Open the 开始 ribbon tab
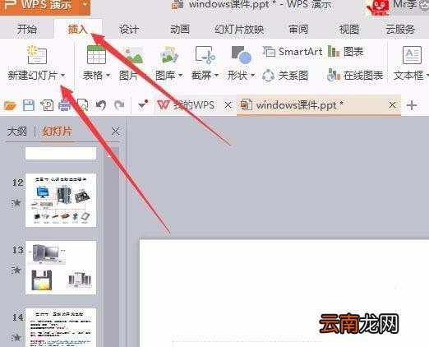 tap(27, 29)
